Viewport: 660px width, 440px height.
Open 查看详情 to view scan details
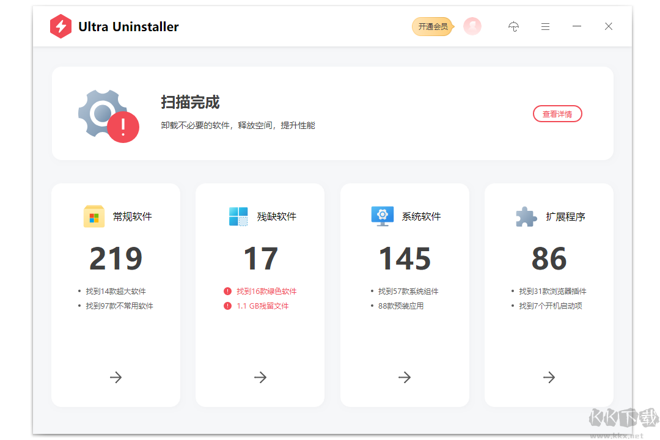(x=557, y=114)
